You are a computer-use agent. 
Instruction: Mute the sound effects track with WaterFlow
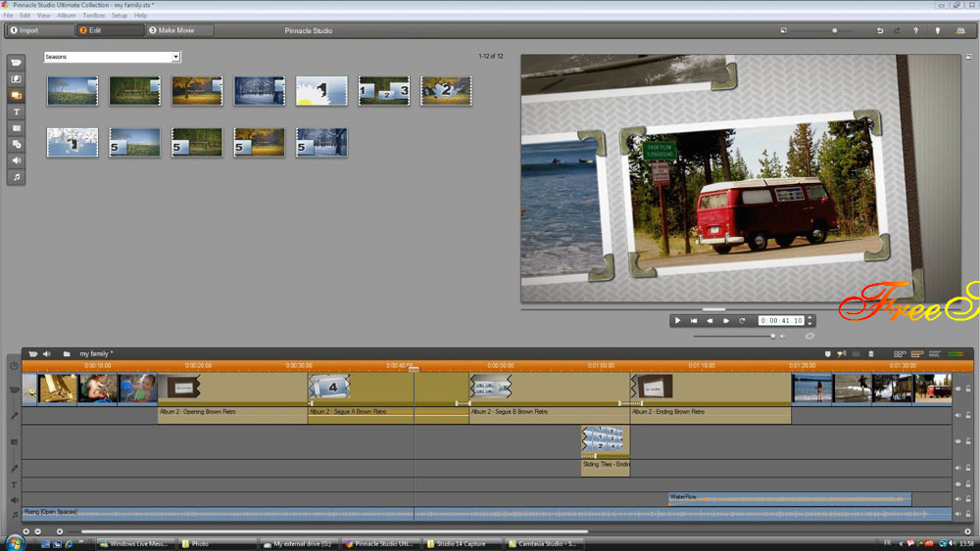click(x=957, y=498)
